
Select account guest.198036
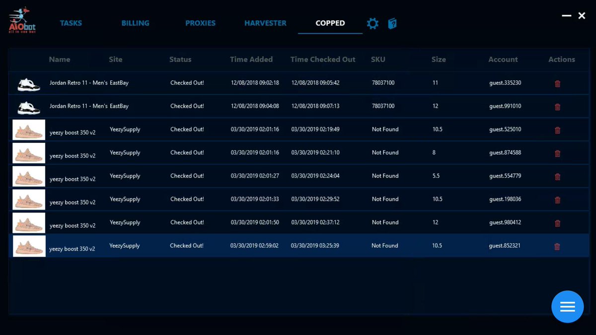point(505,200)
